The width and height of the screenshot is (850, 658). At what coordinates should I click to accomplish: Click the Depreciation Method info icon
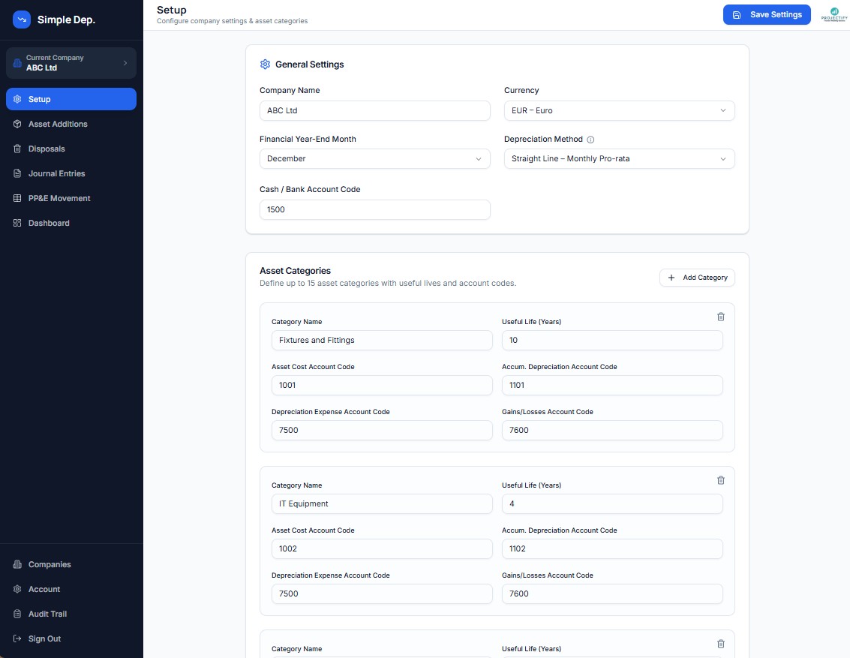[x=590, y=140]
